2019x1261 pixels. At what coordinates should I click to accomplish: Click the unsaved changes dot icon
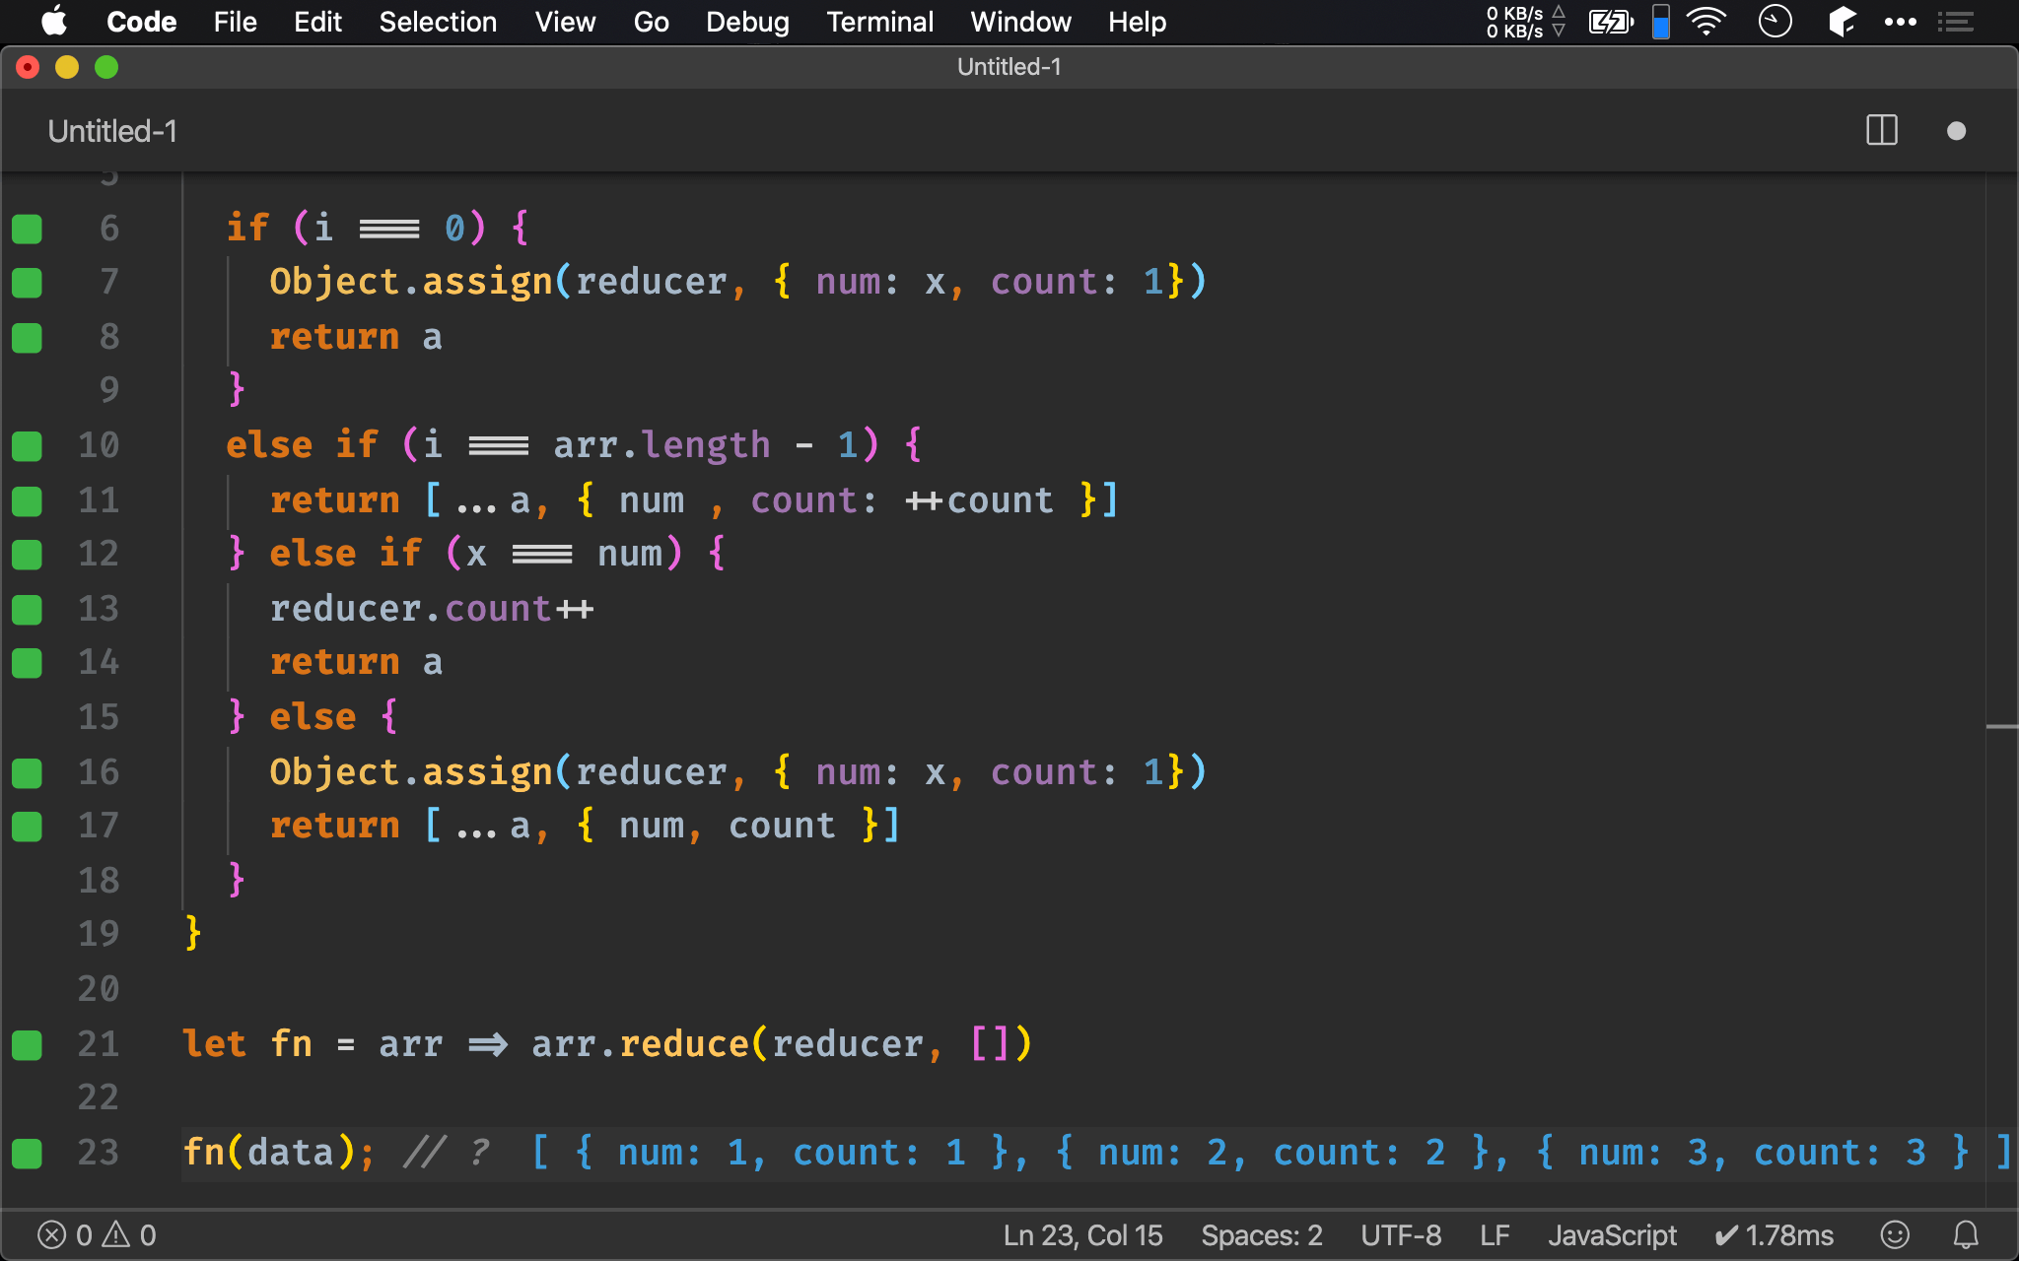1956,131
